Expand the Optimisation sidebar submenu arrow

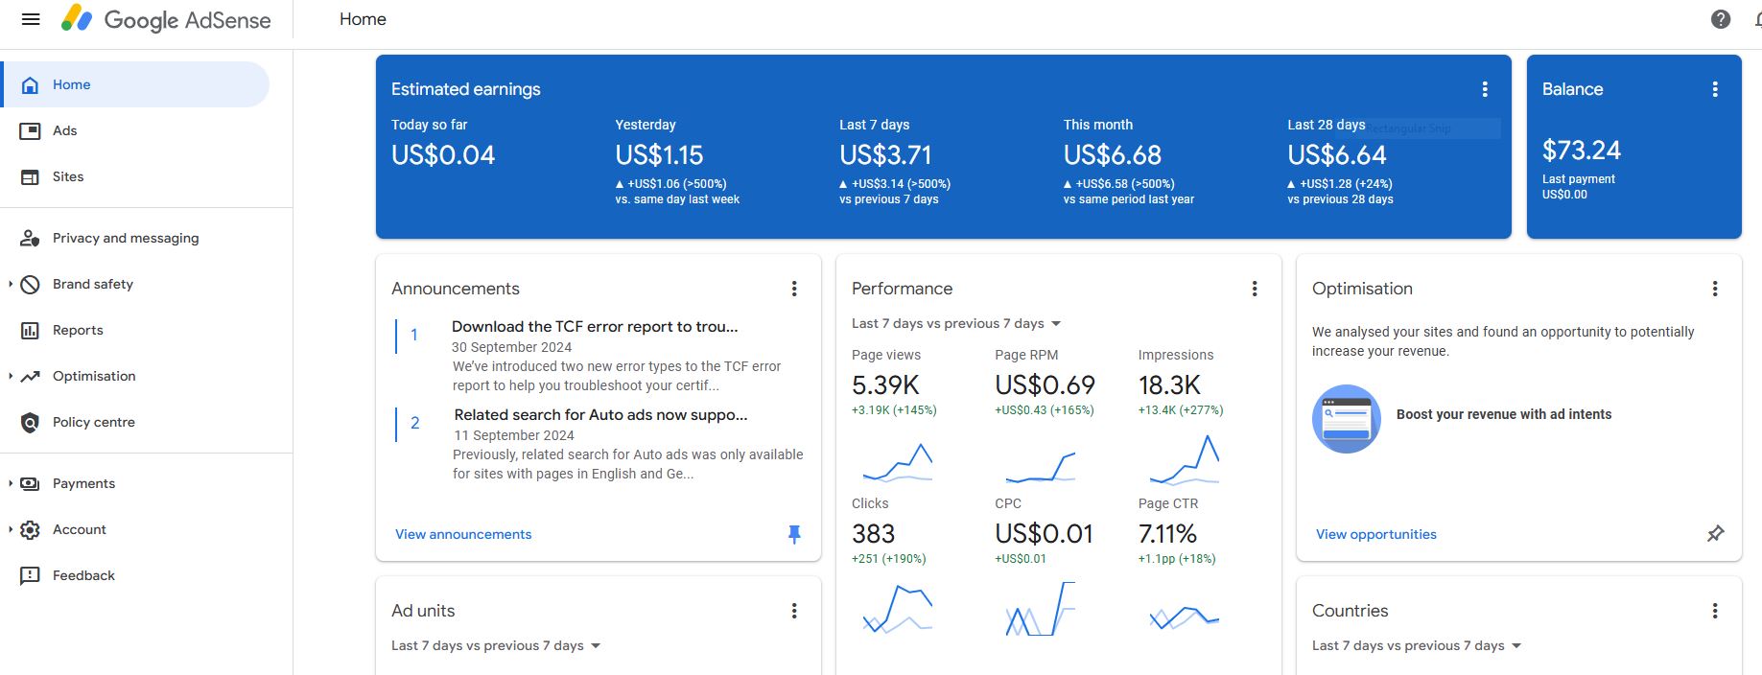click(11, 376)
